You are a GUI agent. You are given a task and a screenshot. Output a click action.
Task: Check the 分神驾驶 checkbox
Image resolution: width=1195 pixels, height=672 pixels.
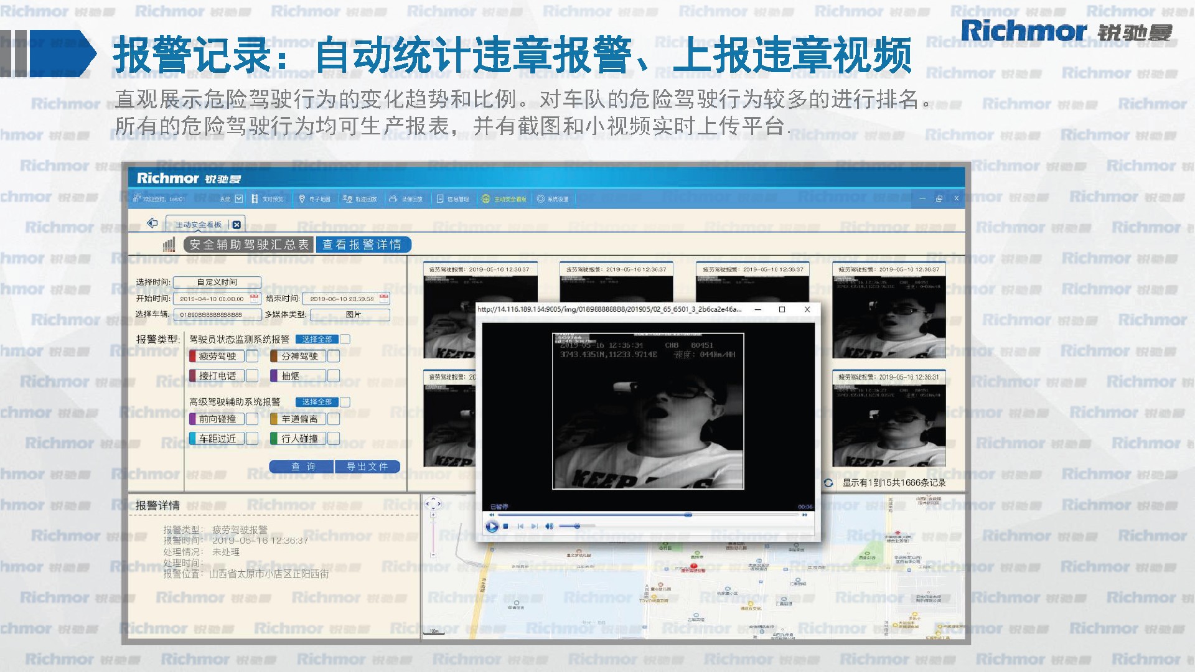(334, 356)
